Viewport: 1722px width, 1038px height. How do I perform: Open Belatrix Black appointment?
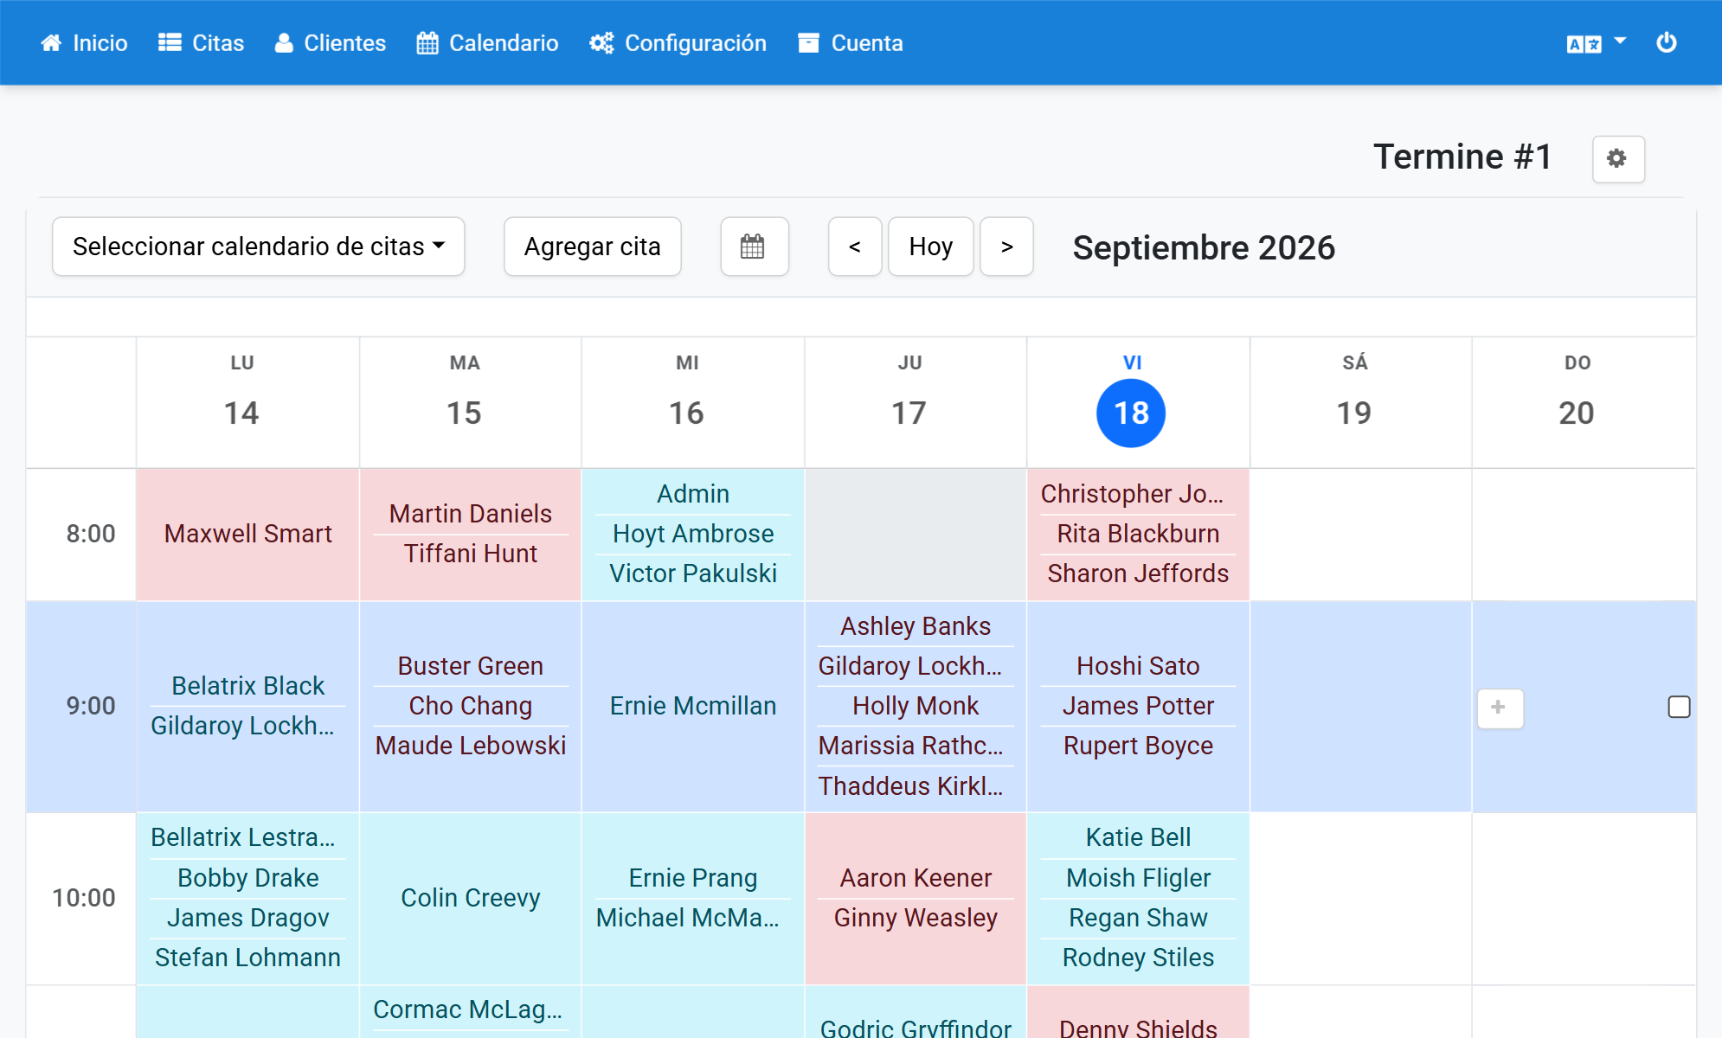click(247, 686)
